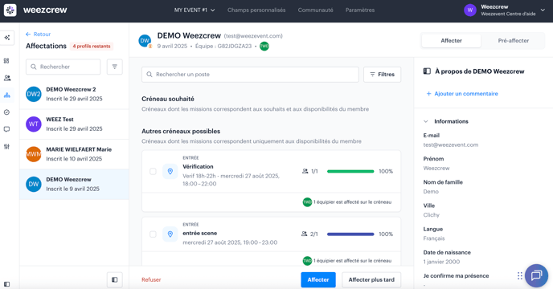Viewport: 553px width, 289px height.
Task: Click the Français language value
Action: click(434, 238)
